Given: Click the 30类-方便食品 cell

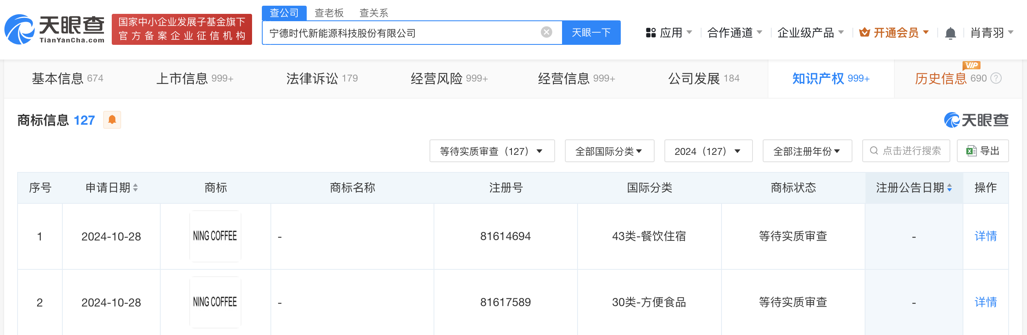Looking at the screenshot, I should click(649, 302).
